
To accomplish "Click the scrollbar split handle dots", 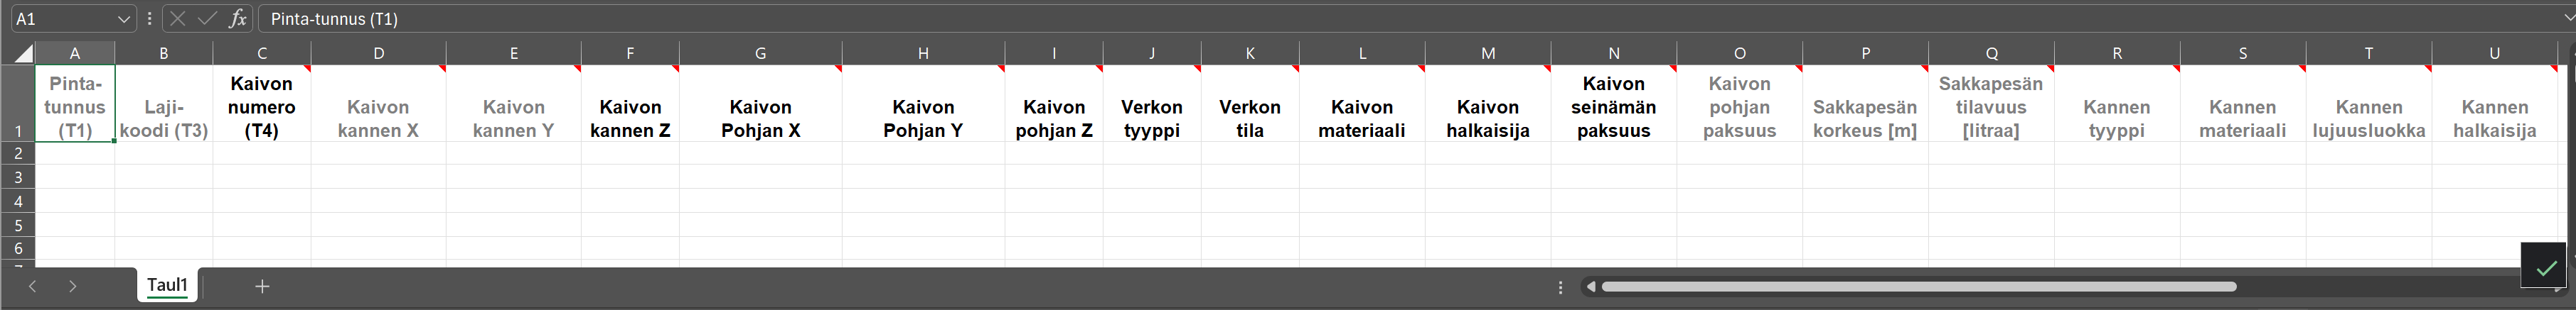I will click(x=1560, y=287).
